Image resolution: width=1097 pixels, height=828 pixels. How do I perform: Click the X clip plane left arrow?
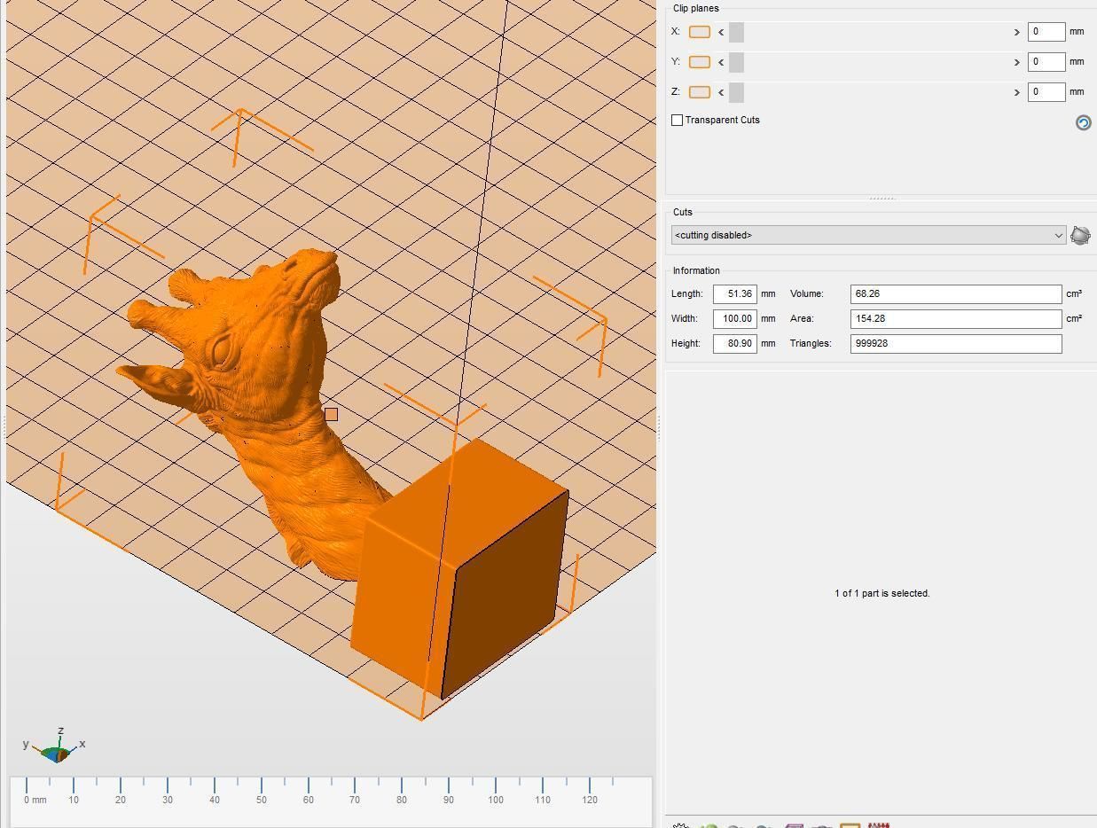click(x=721, y=32)
